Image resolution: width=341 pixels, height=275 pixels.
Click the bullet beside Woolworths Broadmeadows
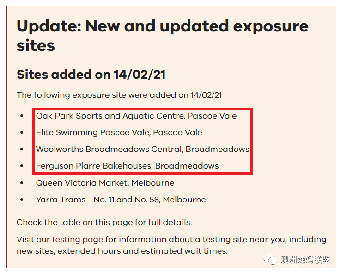coord(22,149)
